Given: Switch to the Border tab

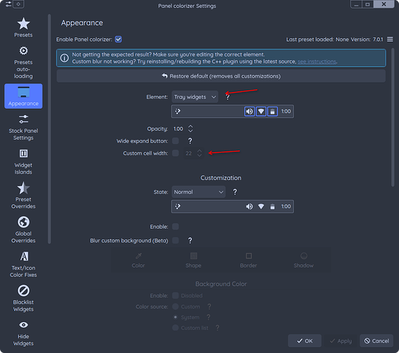Looking at the screenshot, I should tap(249, 261).
